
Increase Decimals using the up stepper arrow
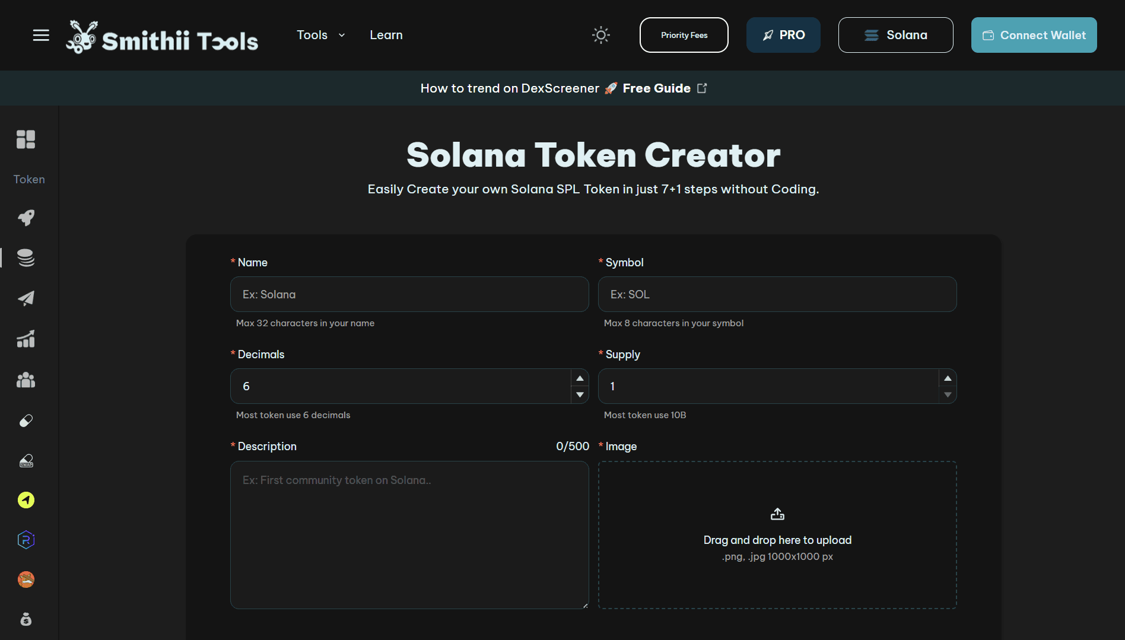tap(580, 378)
